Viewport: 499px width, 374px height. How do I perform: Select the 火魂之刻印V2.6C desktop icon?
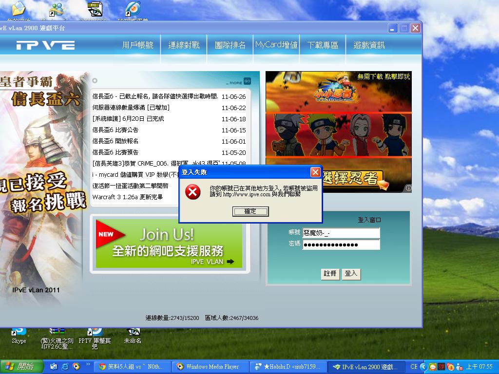coord(57,338)
